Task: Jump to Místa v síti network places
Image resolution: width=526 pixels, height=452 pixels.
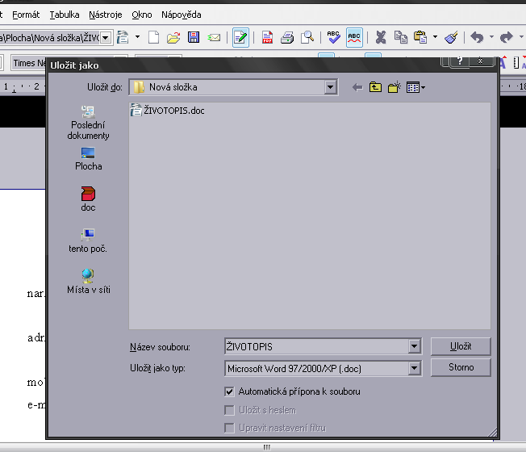Action: (x=88, y=282)
